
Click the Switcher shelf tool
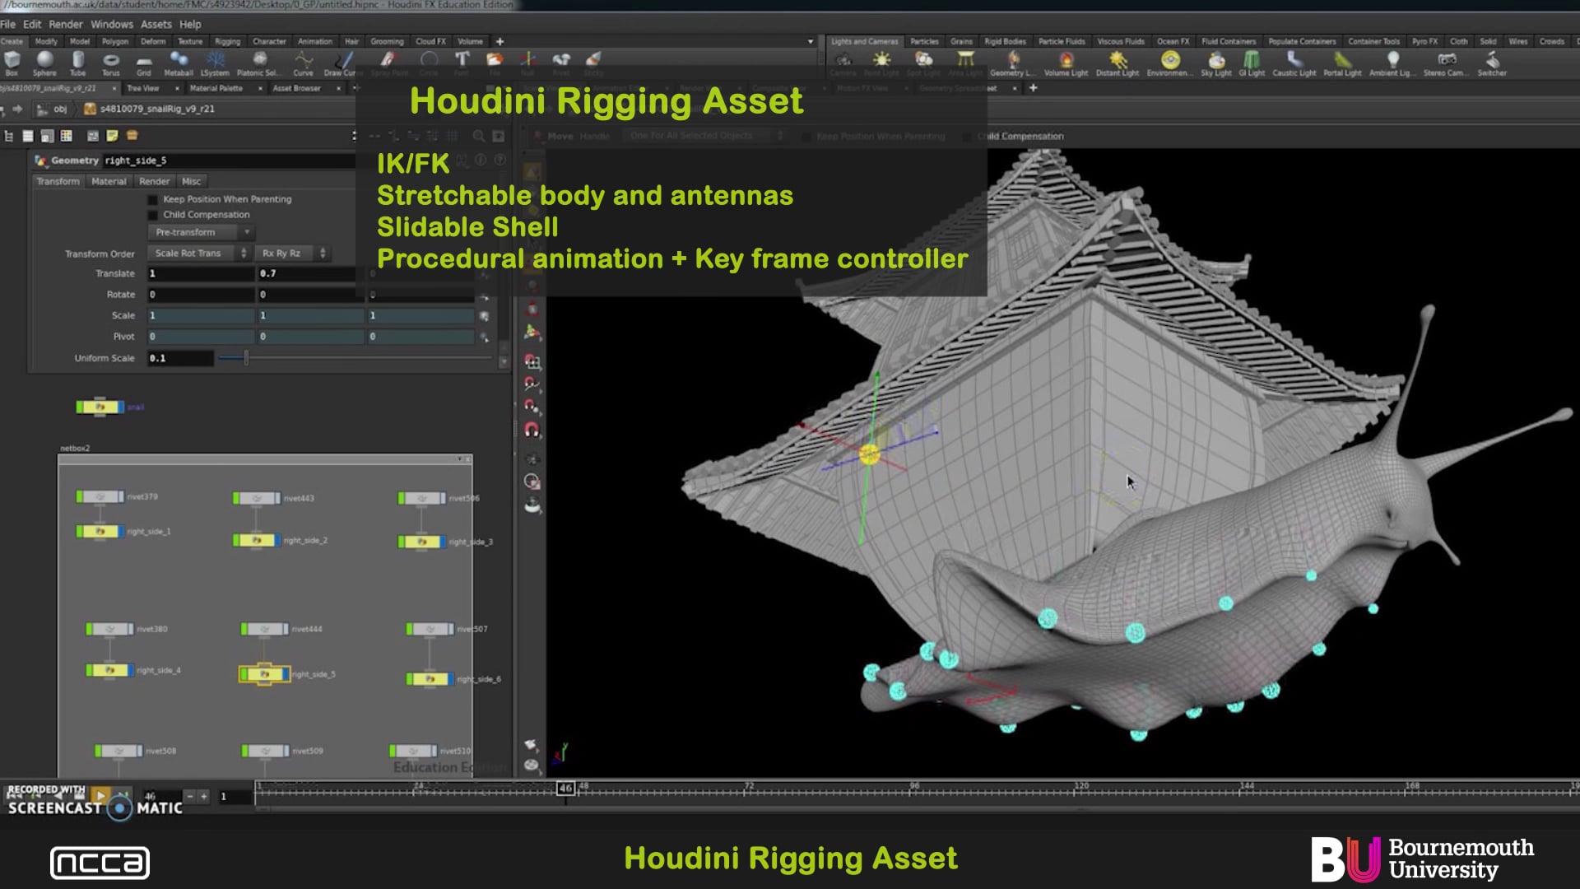pos(1492,63)
